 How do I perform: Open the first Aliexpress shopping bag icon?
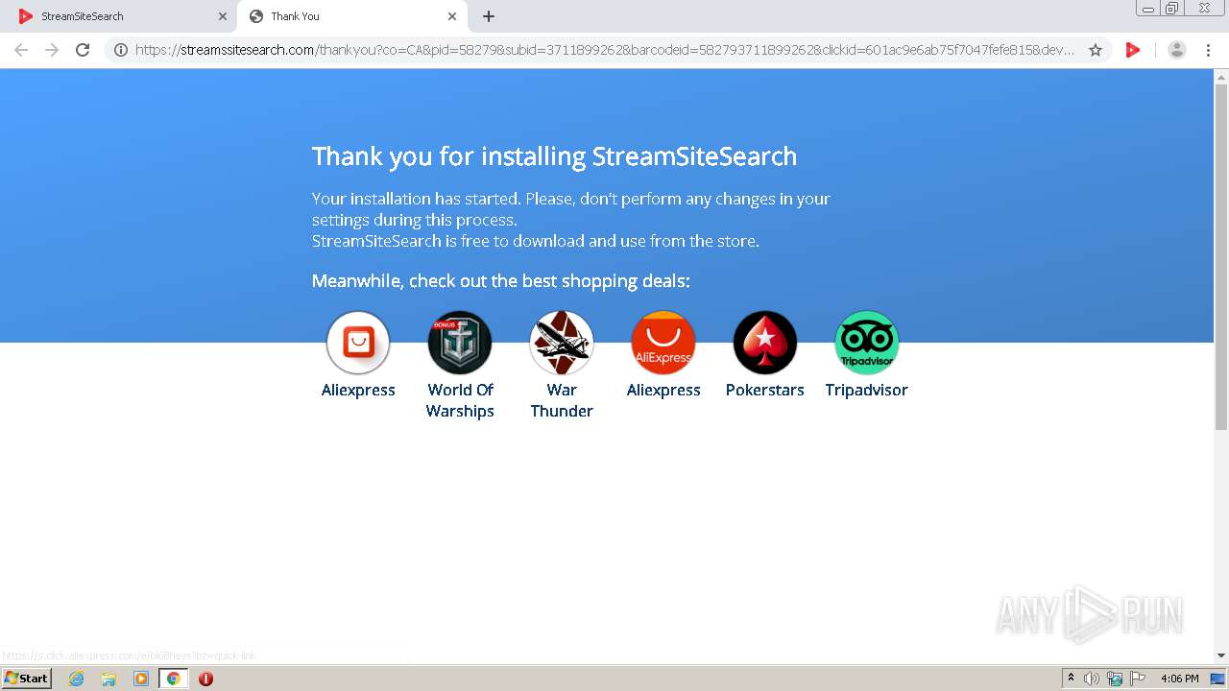point(358,343)
